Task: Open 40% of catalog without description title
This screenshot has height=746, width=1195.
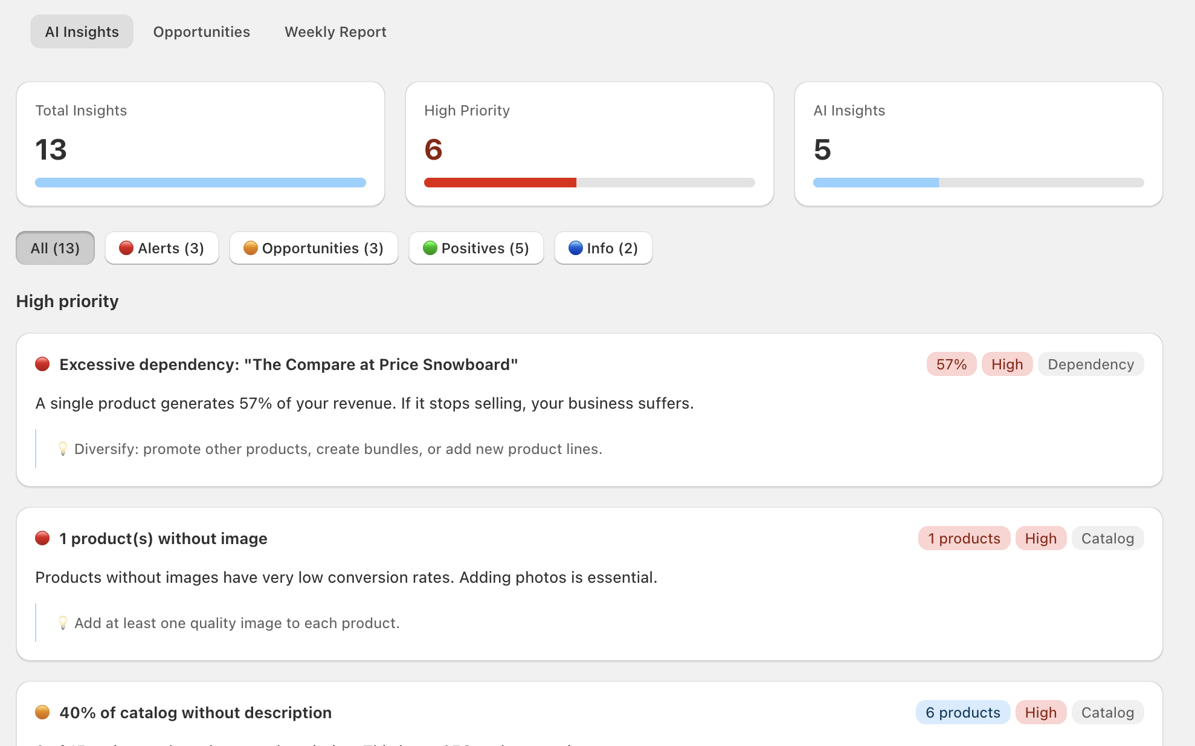Action: point(196,713)
